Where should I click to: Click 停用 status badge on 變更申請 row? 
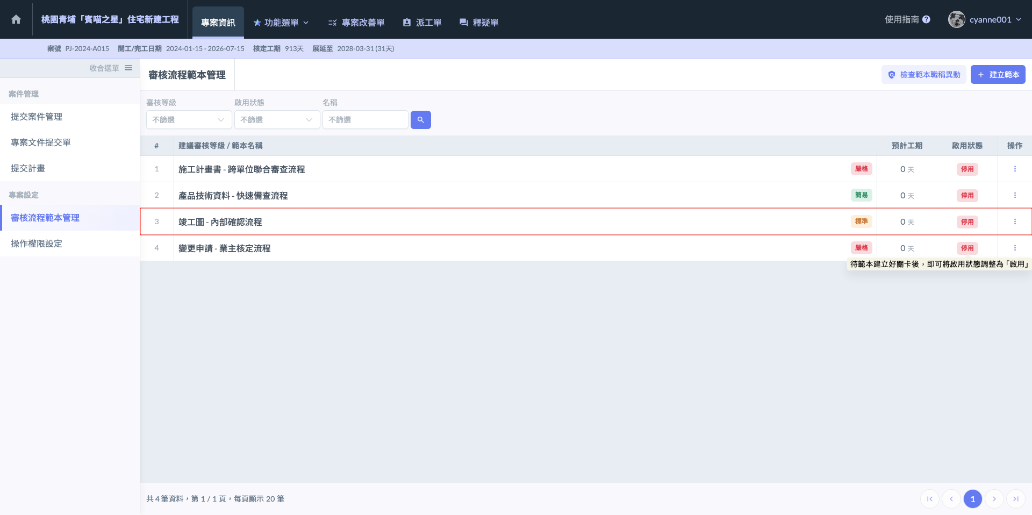(967, 248)
